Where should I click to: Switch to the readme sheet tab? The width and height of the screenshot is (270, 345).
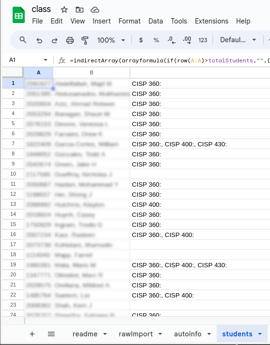85,334
